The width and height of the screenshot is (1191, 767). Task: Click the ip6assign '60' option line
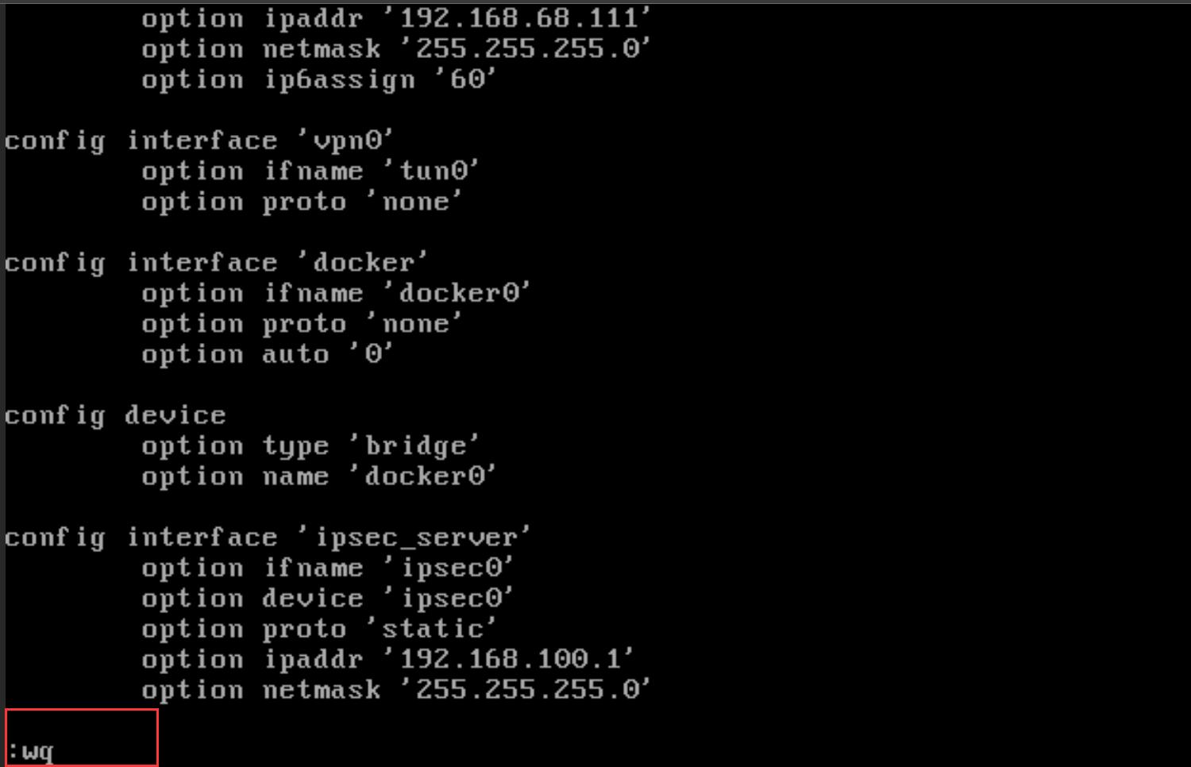318,79
